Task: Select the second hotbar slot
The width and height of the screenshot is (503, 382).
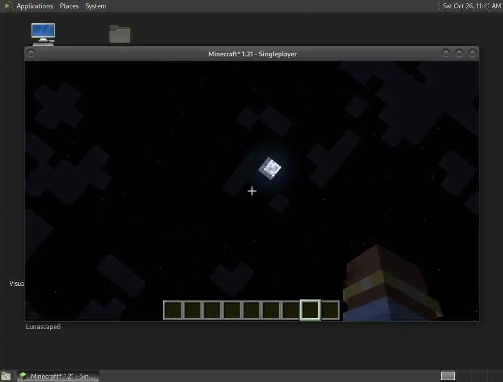Action: click(193, 310)
